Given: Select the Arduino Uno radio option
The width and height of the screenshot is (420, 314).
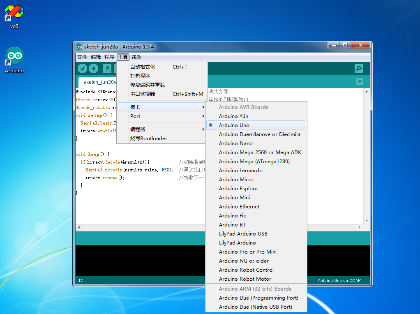Looking at the screenshot, I should click(234, 125).
